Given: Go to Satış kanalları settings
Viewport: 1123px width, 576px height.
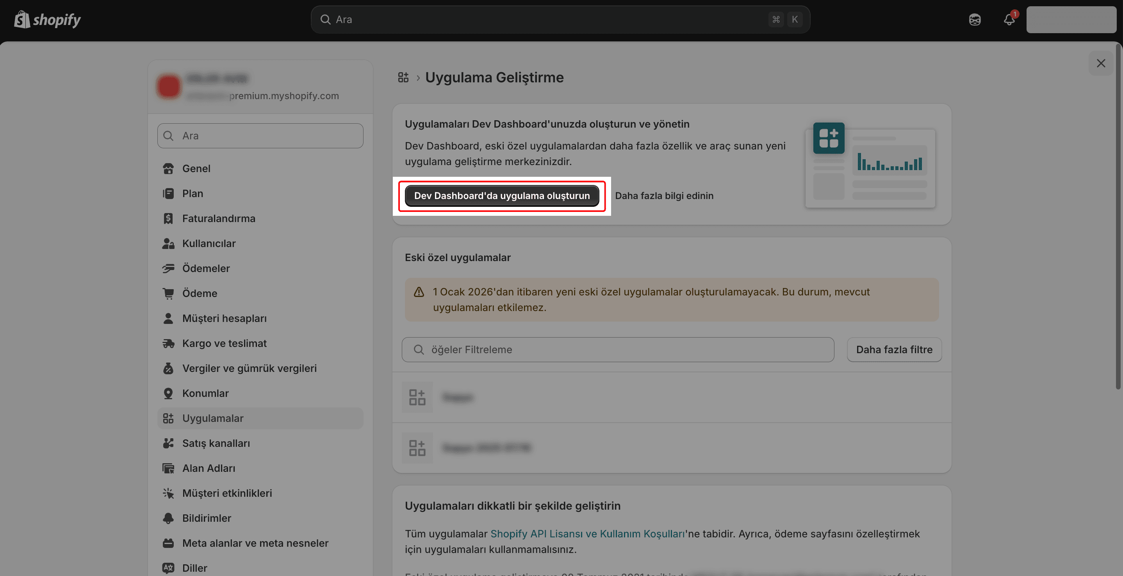Looking at the screenshot, I should [216, 443].
